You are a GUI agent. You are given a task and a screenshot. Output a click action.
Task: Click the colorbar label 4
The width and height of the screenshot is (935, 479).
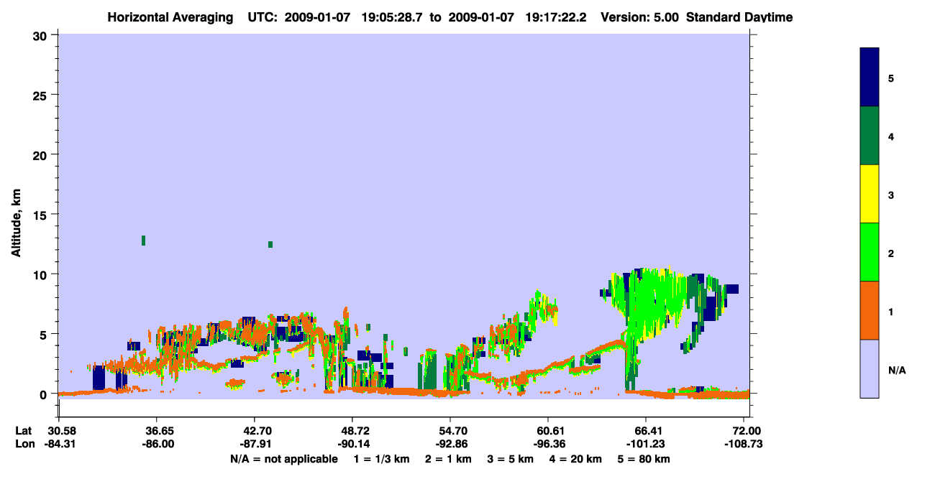click(891, 136)
